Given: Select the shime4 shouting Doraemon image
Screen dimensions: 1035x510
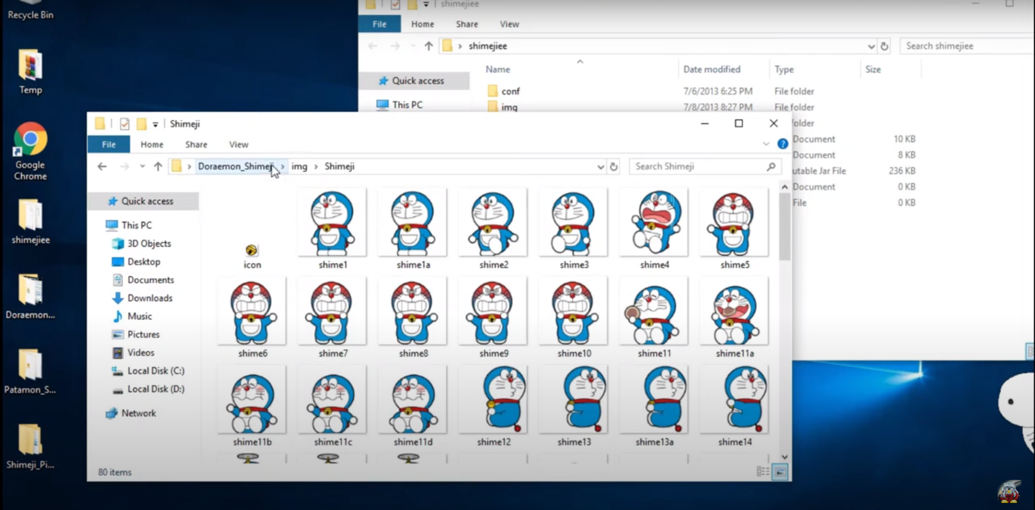Looking at the screenshot, I should pos(654,229).
